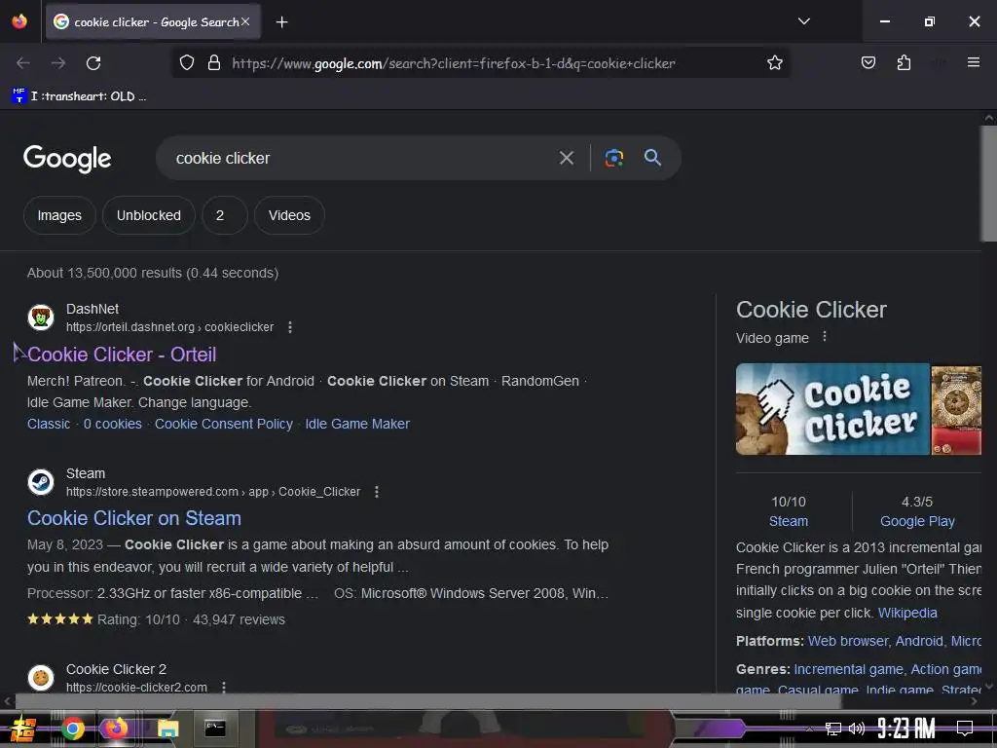Open the Steam rating link in panel

coord(789,521)
